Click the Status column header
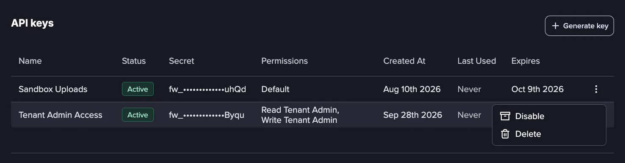This screenshot has height=163, width=625. pos(134,61)
